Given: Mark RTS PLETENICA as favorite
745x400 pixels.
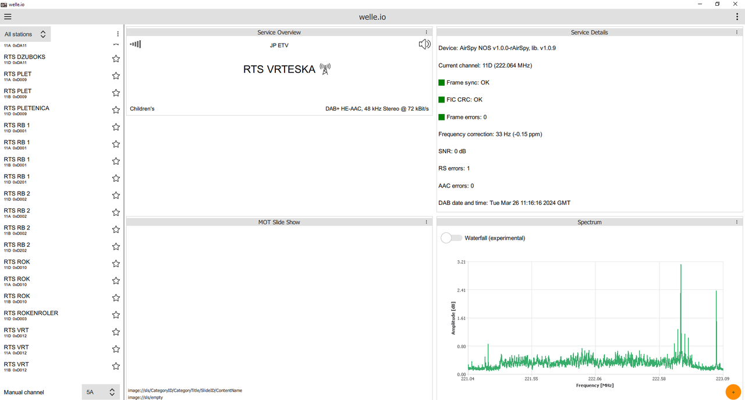Looking at the screenshot, I should [x=116, y=110].
